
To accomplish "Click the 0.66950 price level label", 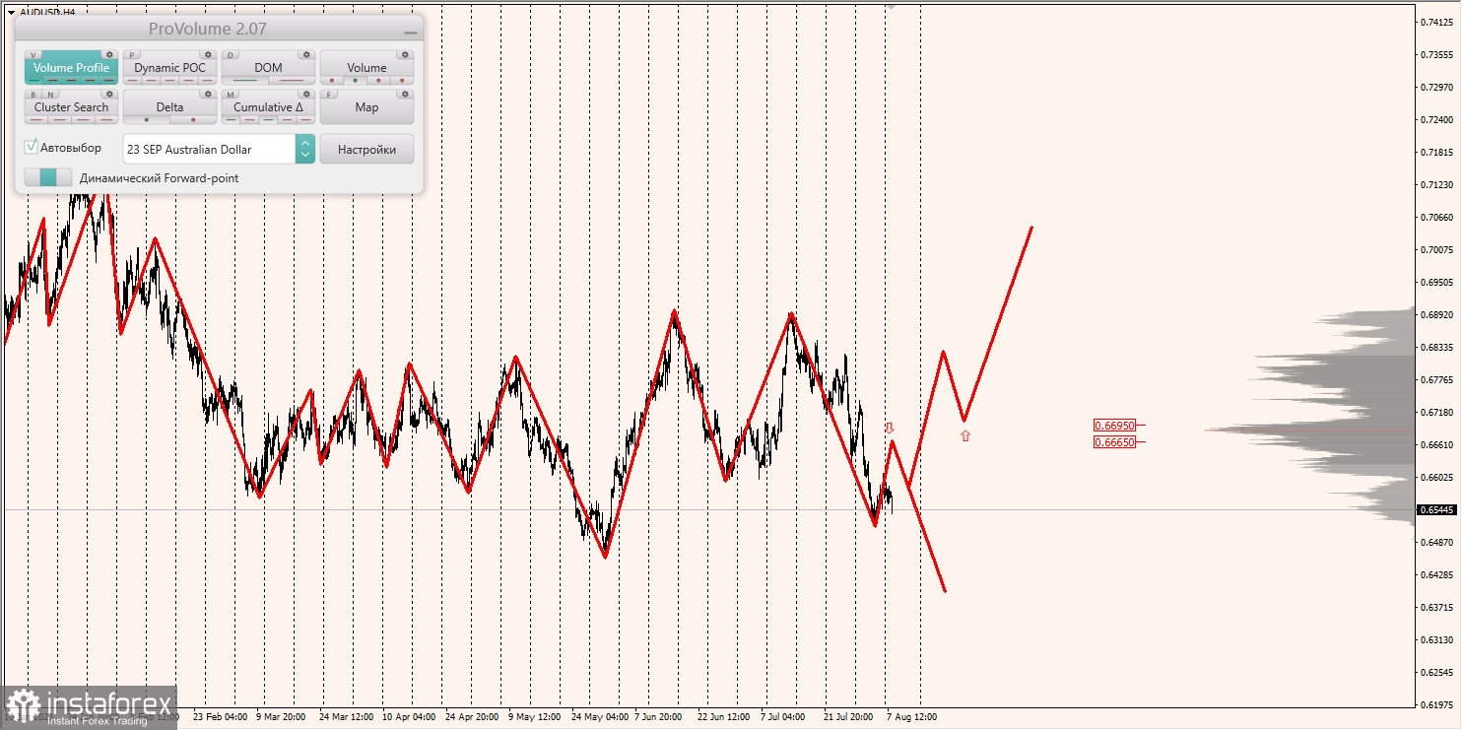I will (x=1114, y=426).
